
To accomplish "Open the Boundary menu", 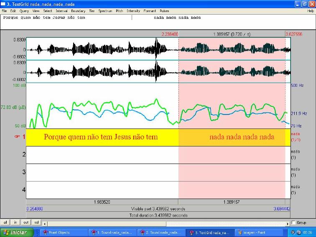I will (78, 11).
